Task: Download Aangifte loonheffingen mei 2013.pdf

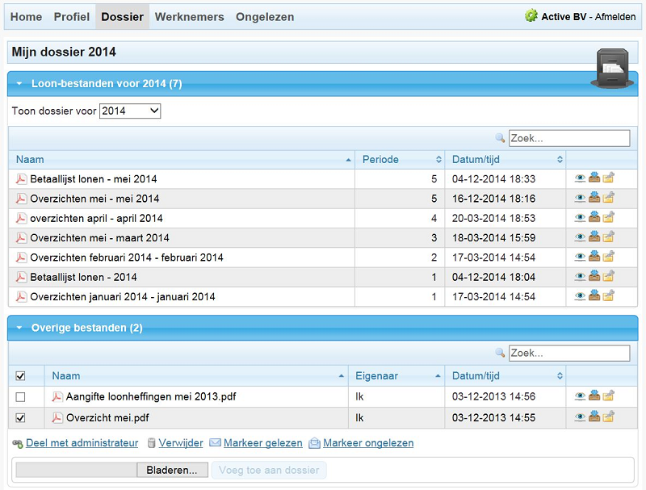Action: [594, 397]
